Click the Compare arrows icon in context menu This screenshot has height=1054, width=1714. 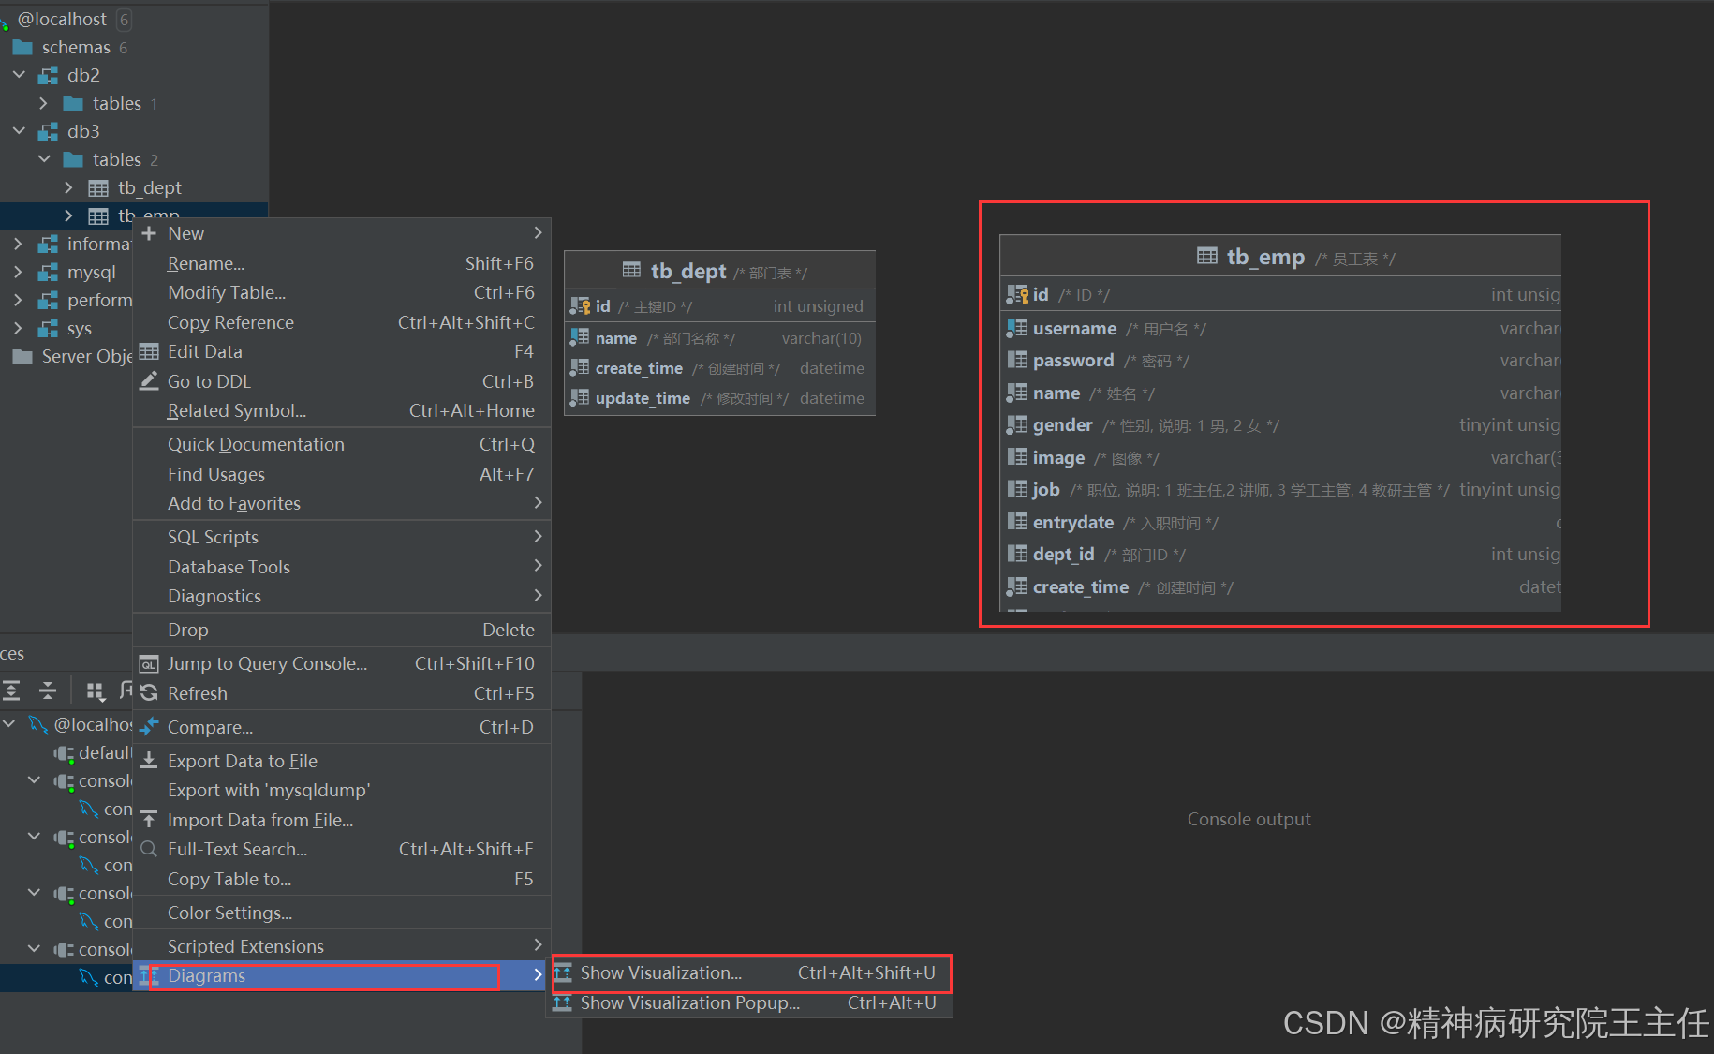tap(149, 727)
